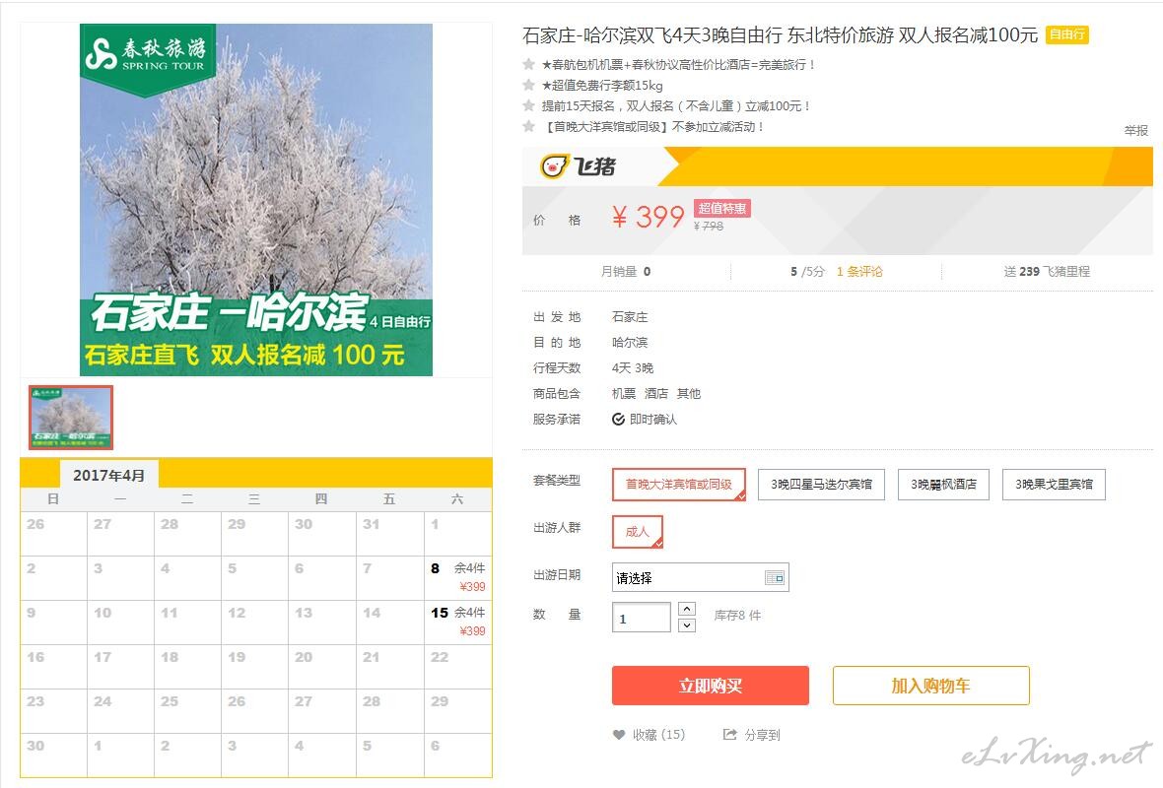Select April 8 on the calendar
The image size is (1163, 788).
[x=457, y=577]
